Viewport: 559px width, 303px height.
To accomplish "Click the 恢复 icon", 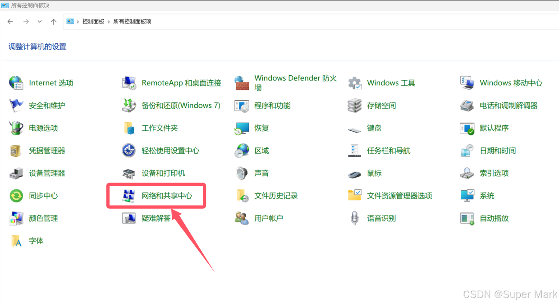I will coord(242,128).
